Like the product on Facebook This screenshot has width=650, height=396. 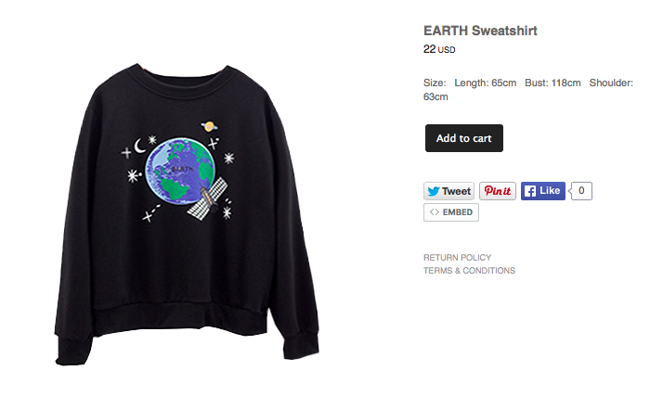[x=543, y=191]
